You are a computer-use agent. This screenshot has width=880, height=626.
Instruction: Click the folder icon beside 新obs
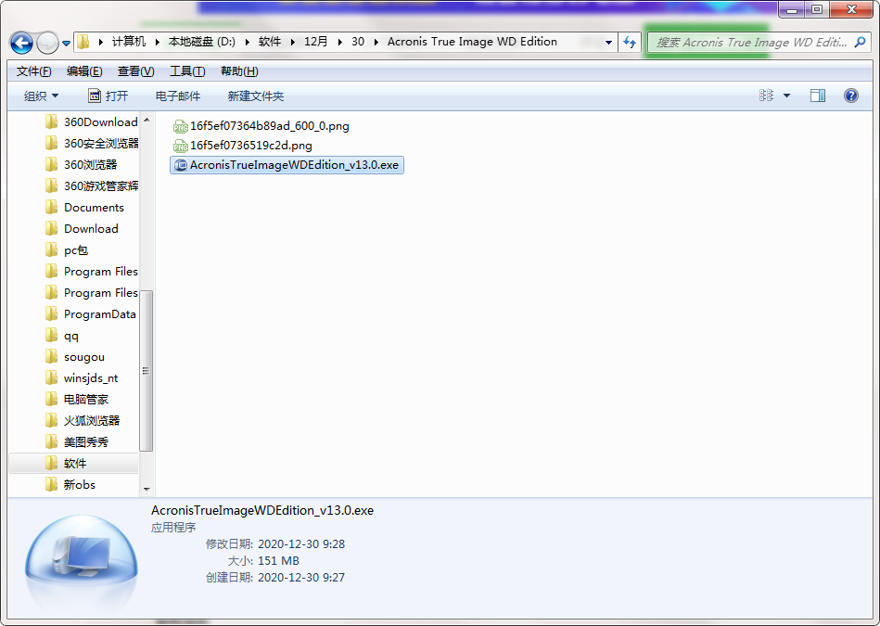pos(51,484)
